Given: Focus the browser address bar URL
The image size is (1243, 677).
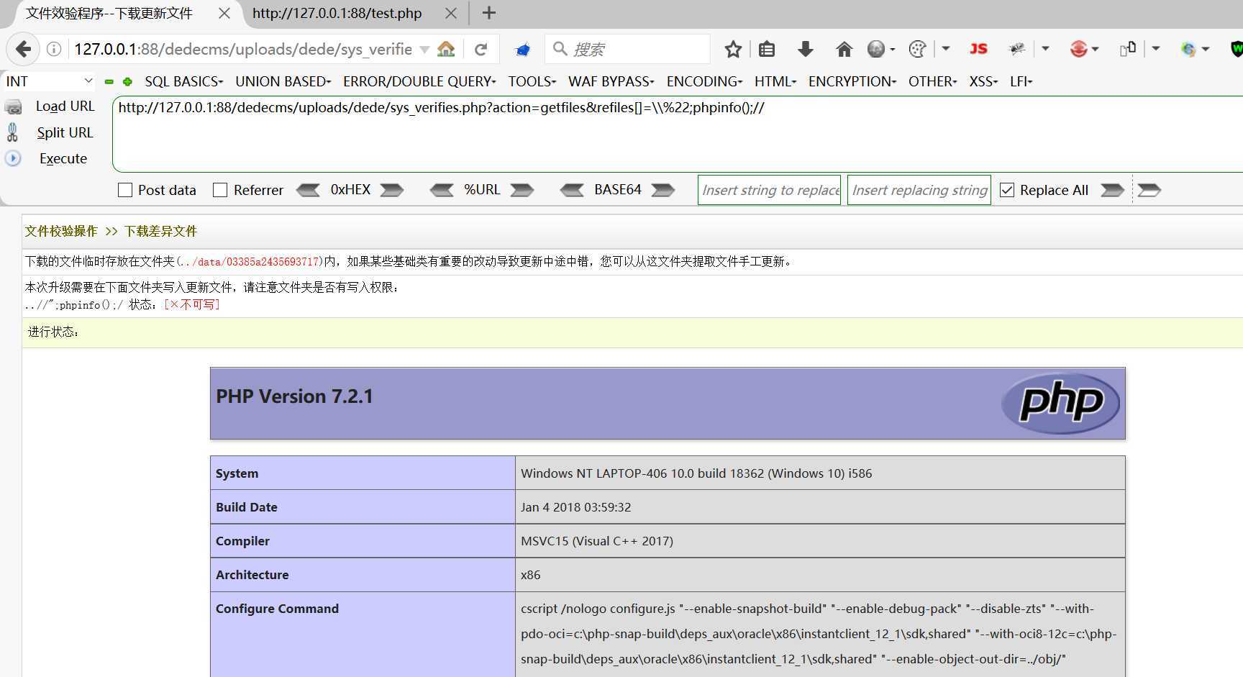Looking at the screenshot, I should click(x=243, y=49).
